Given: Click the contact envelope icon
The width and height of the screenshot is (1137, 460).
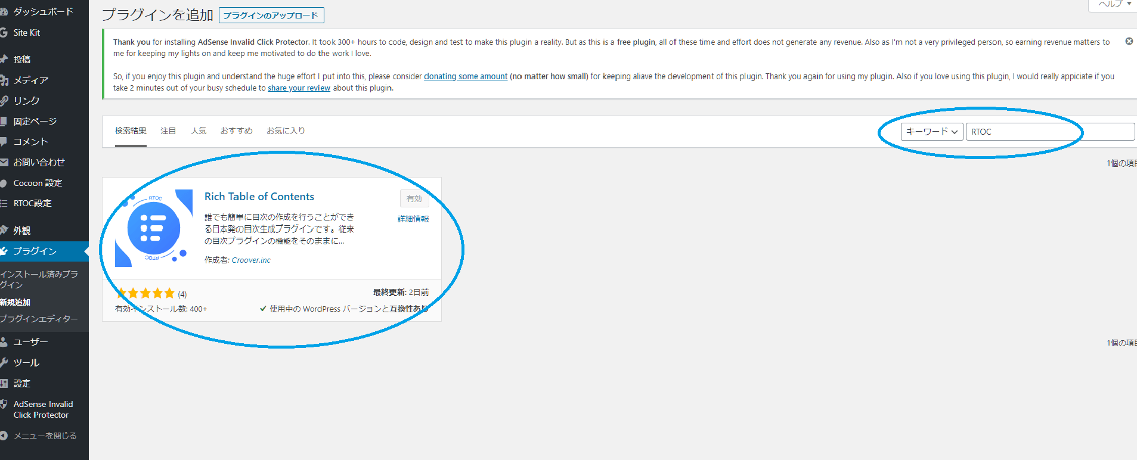Looking at the screenshot, I should [x=4, y=163].
